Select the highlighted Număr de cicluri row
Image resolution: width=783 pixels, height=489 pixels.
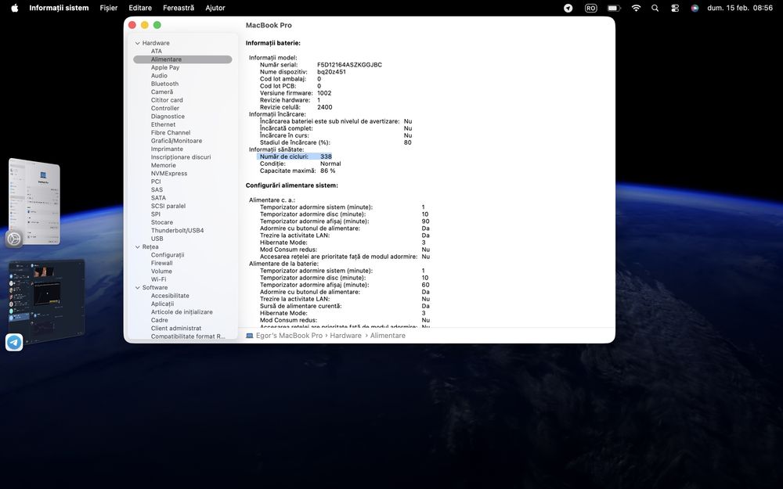(x=294, y=156)
